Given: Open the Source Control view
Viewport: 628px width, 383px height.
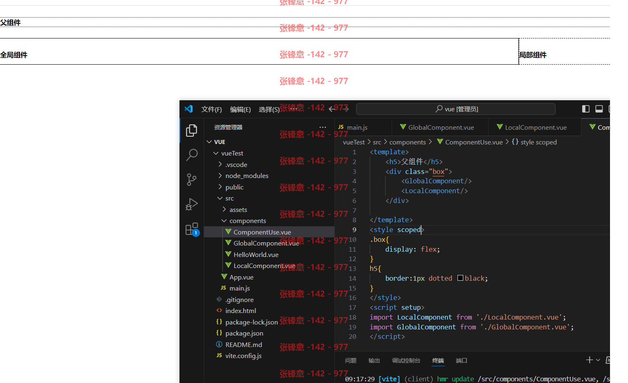Looking at the screenshot, I should click(x=192, y=179).
